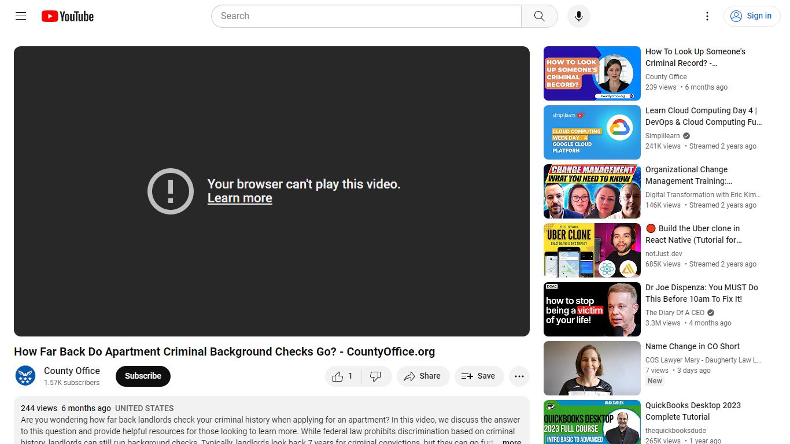
Task: Open 'Dr Joe Dispenza: You MUST Do This' title
Action: 702,293
